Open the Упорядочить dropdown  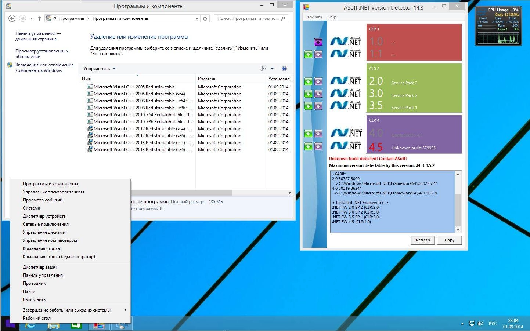tap(99, 69)
